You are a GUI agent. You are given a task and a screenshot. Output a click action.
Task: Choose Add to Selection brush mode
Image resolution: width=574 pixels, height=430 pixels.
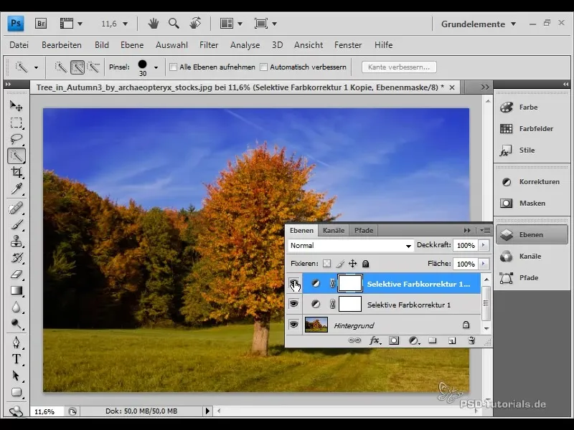coord(77,67)
